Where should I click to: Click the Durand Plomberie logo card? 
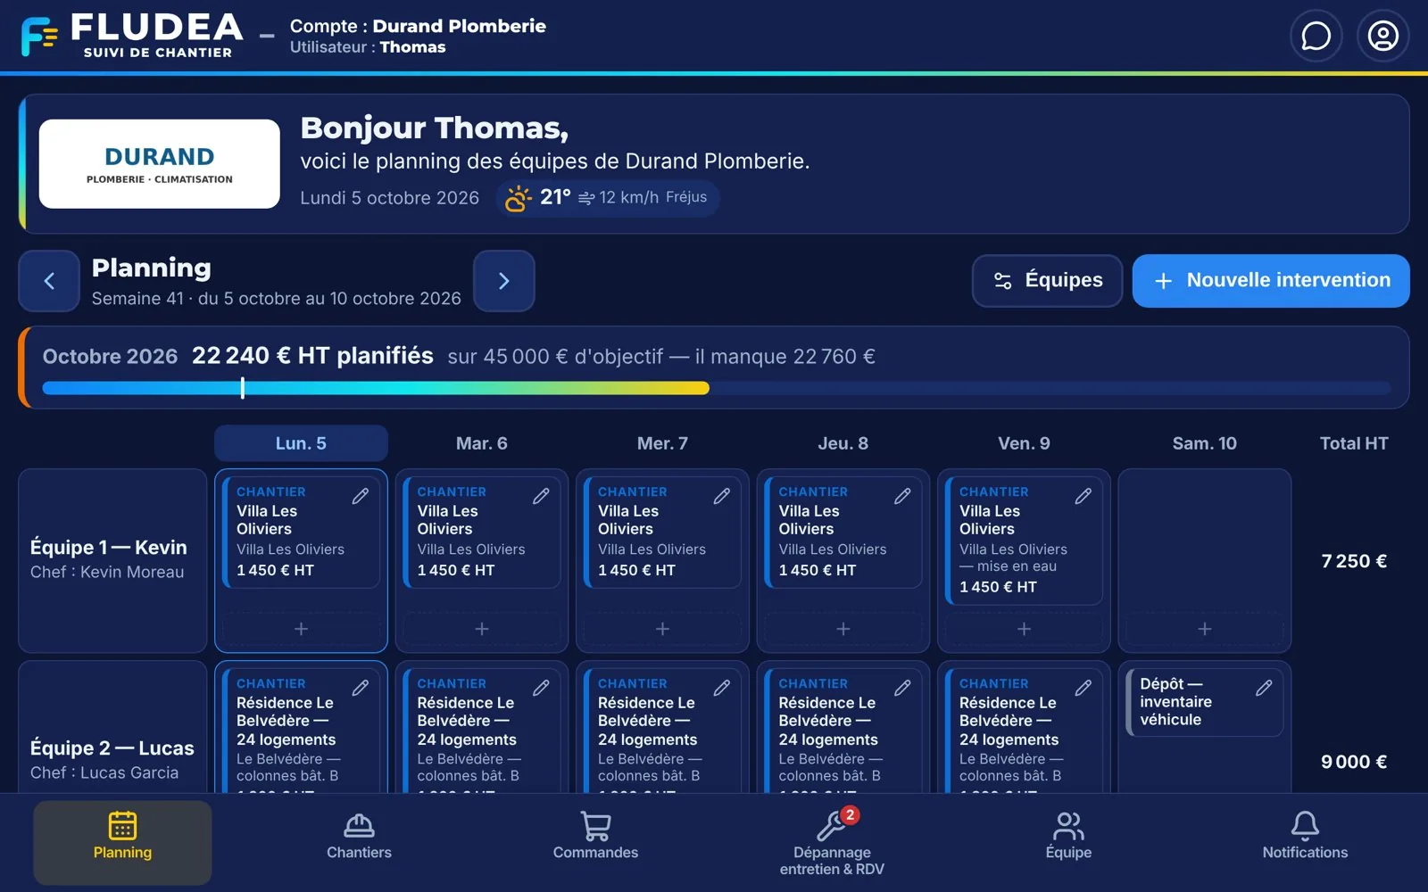[160, 164]
